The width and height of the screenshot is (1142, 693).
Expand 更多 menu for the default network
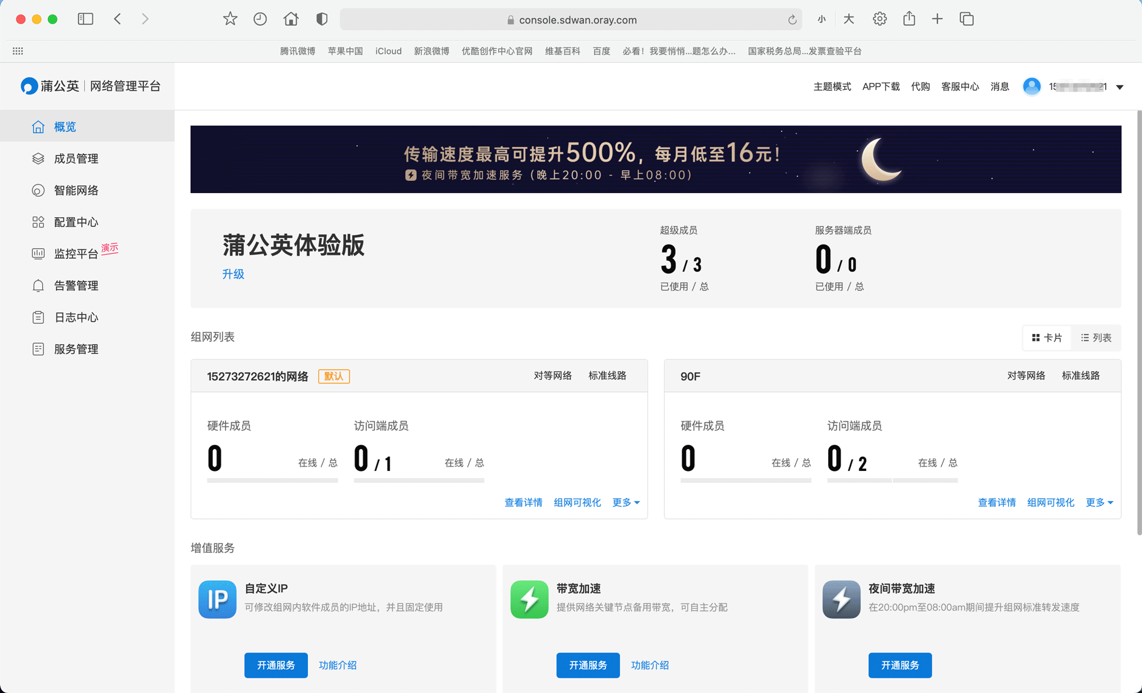(625, 502)
